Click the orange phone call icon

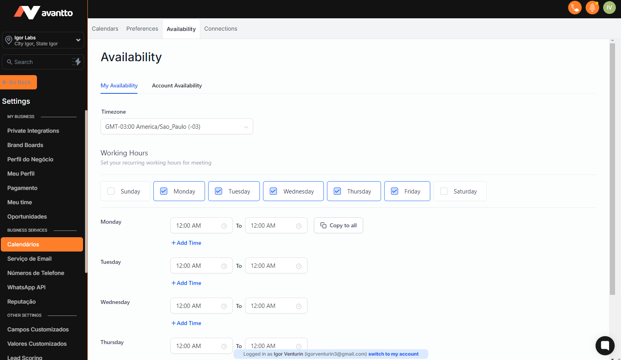[575, 8]
